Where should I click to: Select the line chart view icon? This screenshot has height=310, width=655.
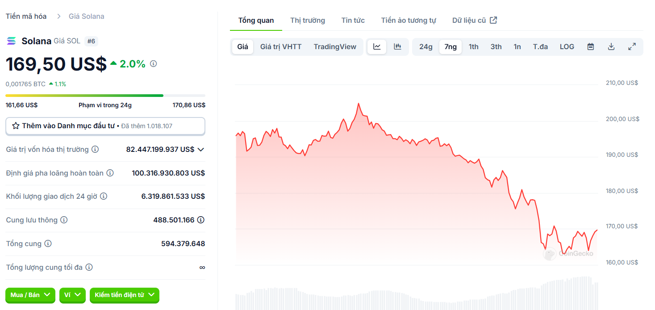(376, 46)
